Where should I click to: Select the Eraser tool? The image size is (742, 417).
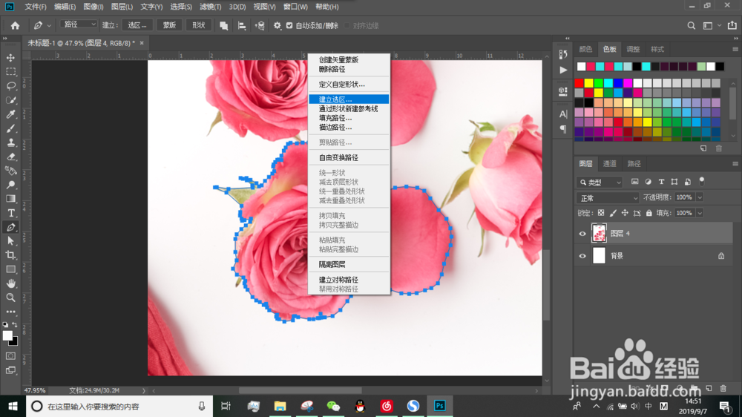(10, 157)
